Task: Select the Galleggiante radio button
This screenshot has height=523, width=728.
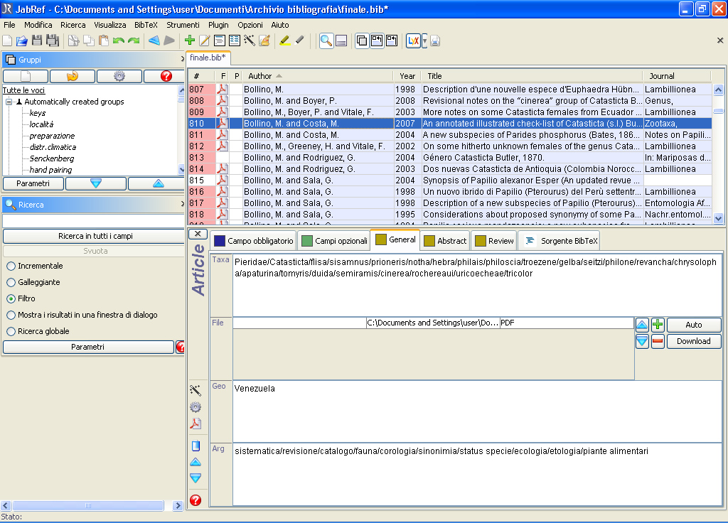Action: [11, 282]
